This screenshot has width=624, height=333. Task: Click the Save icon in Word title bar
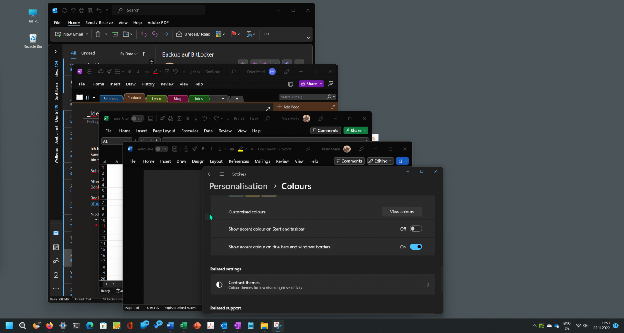coord(174,149)
